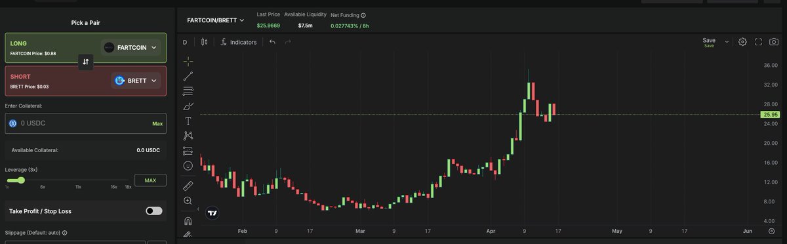Swap long and short pair tokens
787x244 pixels.
(86, 62)
